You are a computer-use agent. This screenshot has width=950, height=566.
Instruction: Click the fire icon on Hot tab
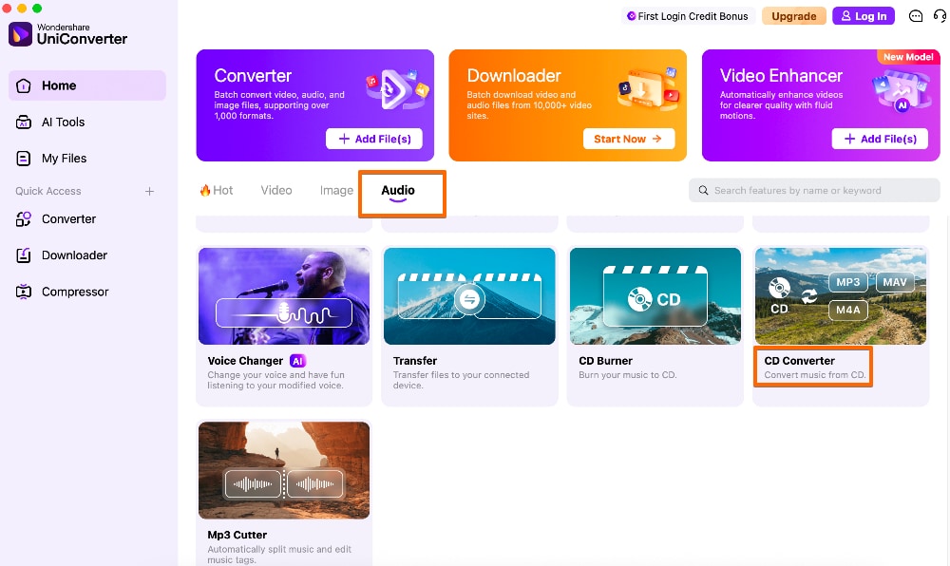coord(205,191)
